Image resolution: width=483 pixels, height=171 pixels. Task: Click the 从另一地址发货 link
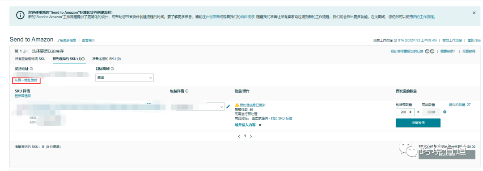[x=26, y=80]
